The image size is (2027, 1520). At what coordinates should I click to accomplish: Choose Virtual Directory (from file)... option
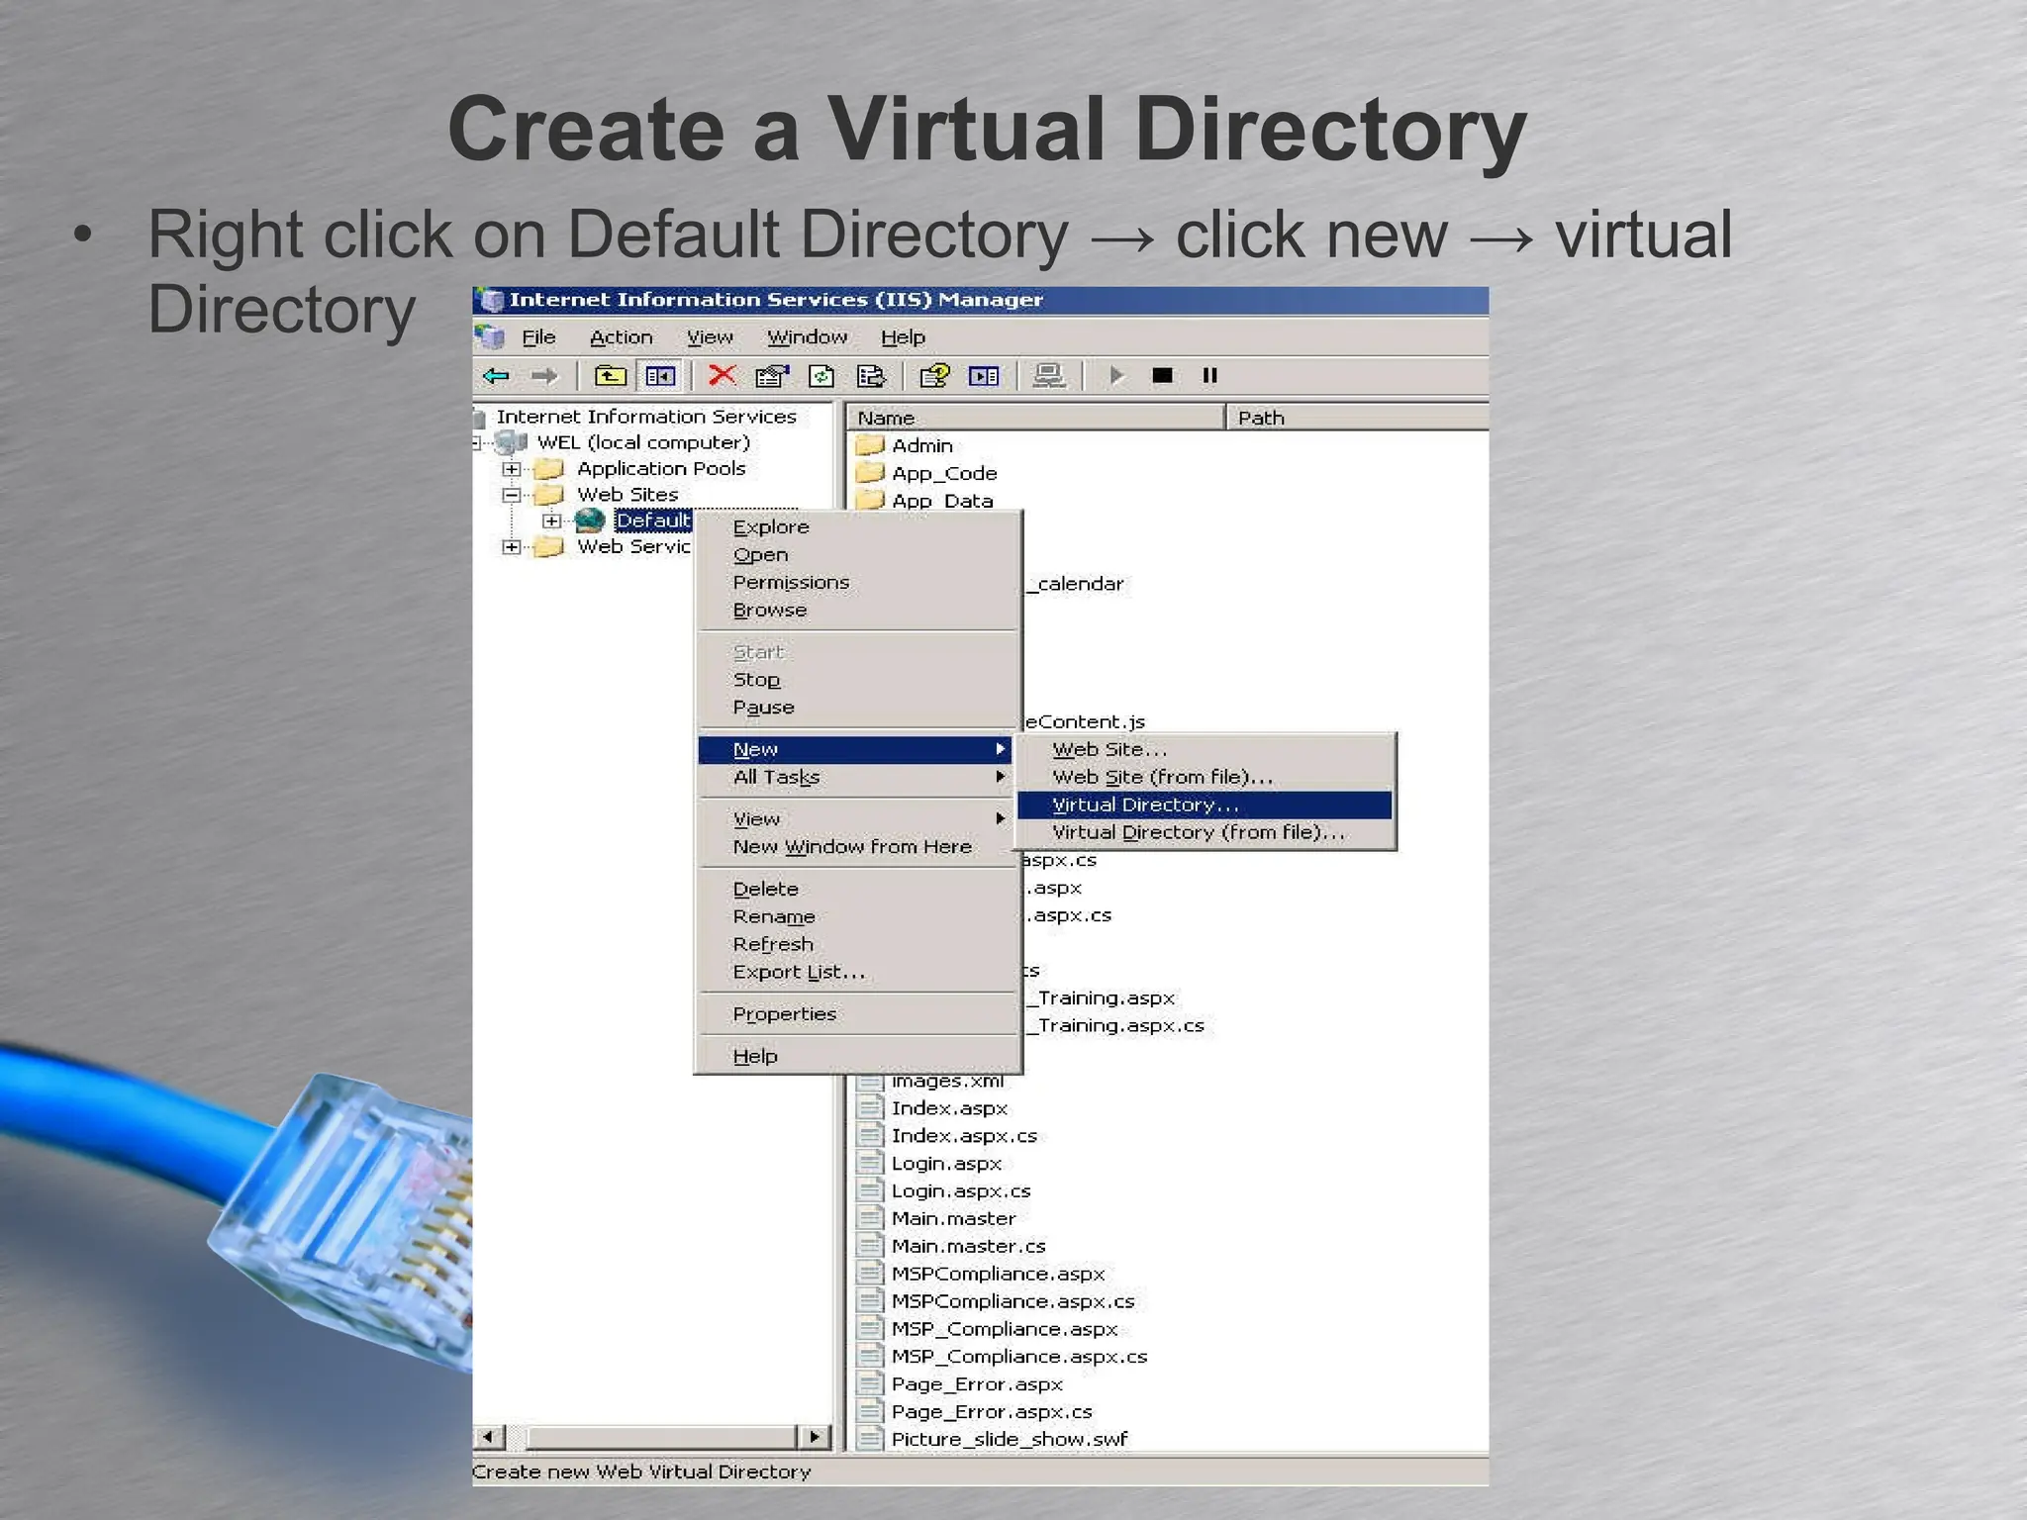click(x=1205, y=832)
